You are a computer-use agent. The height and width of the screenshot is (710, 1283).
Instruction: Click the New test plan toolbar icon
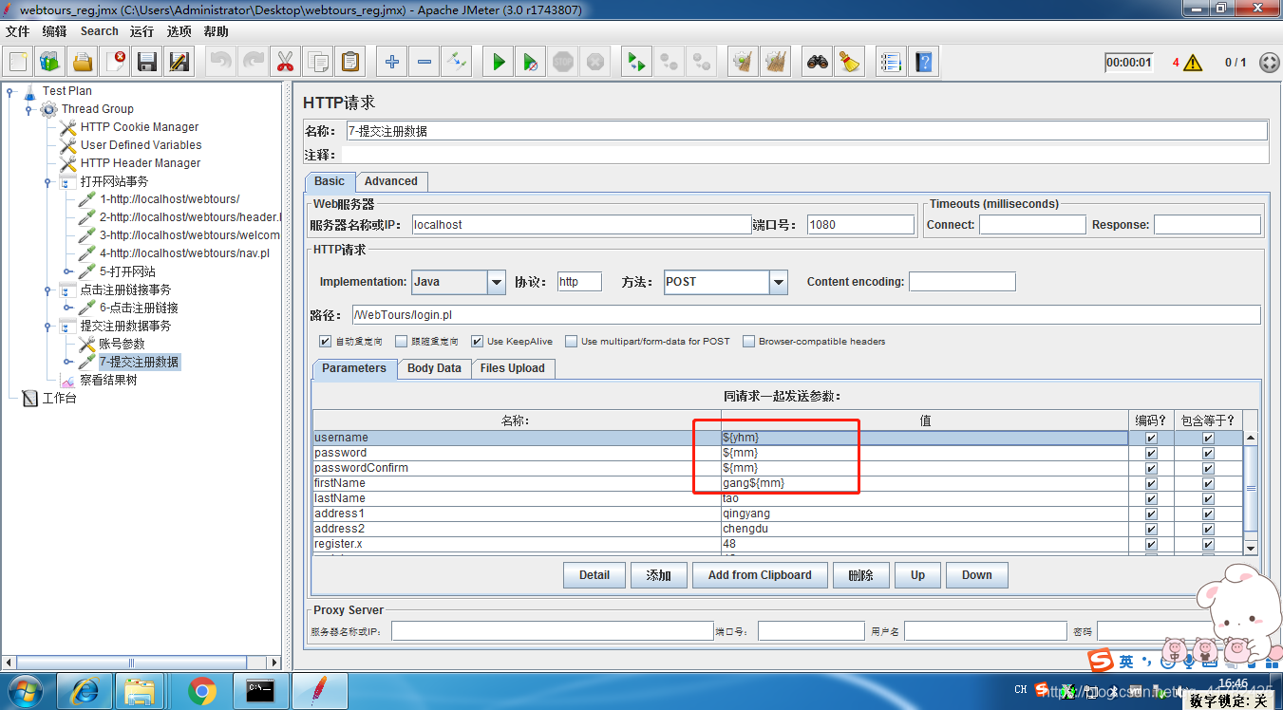[18, 63]
